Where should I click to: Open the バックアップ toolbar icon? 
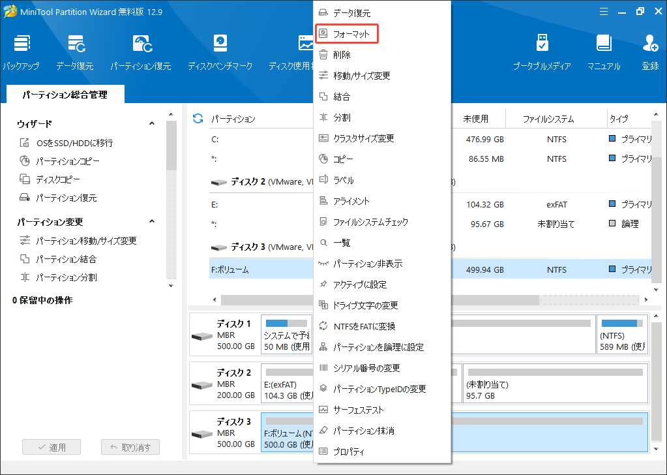(x=21, y=52)
